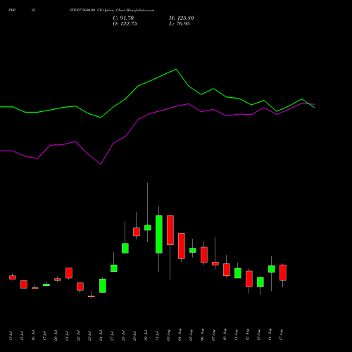The height and width of the screenshot is (352, 352).
Task: Select the long-wick green candle for 30 Jul
Action: pyautogui.click(x=148, y=227)
